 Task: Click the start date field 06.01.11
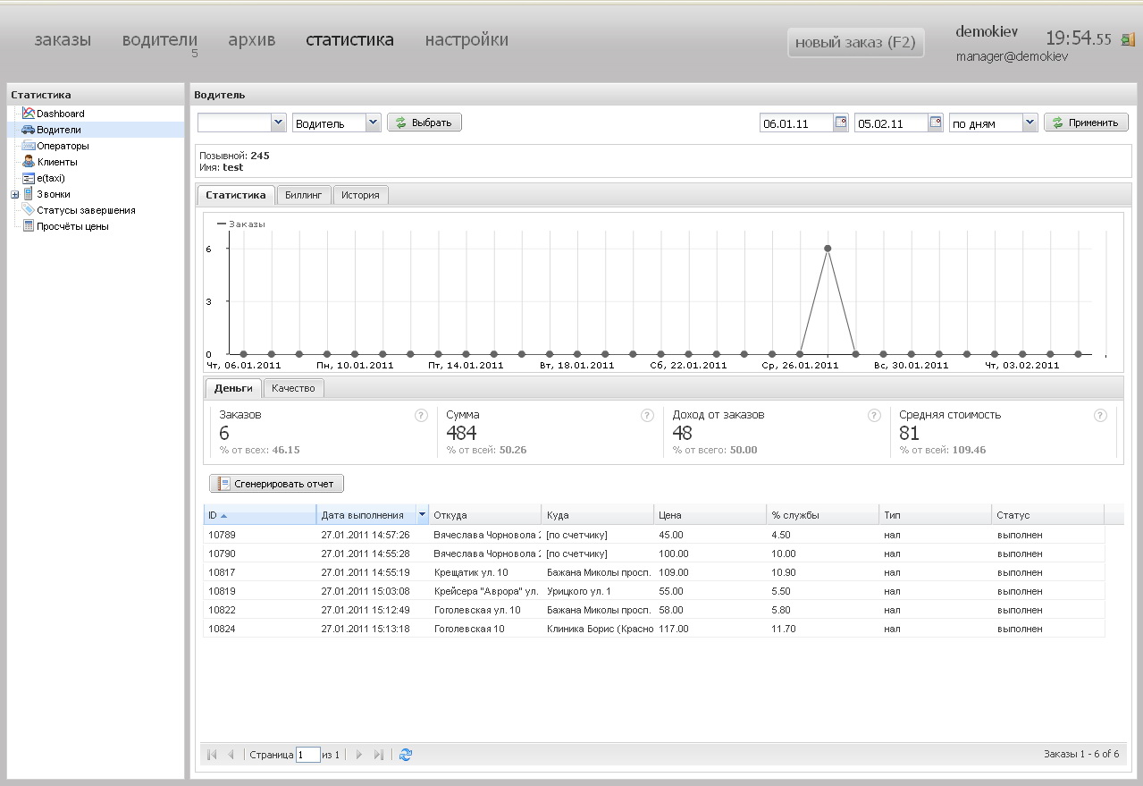(796, 123)
